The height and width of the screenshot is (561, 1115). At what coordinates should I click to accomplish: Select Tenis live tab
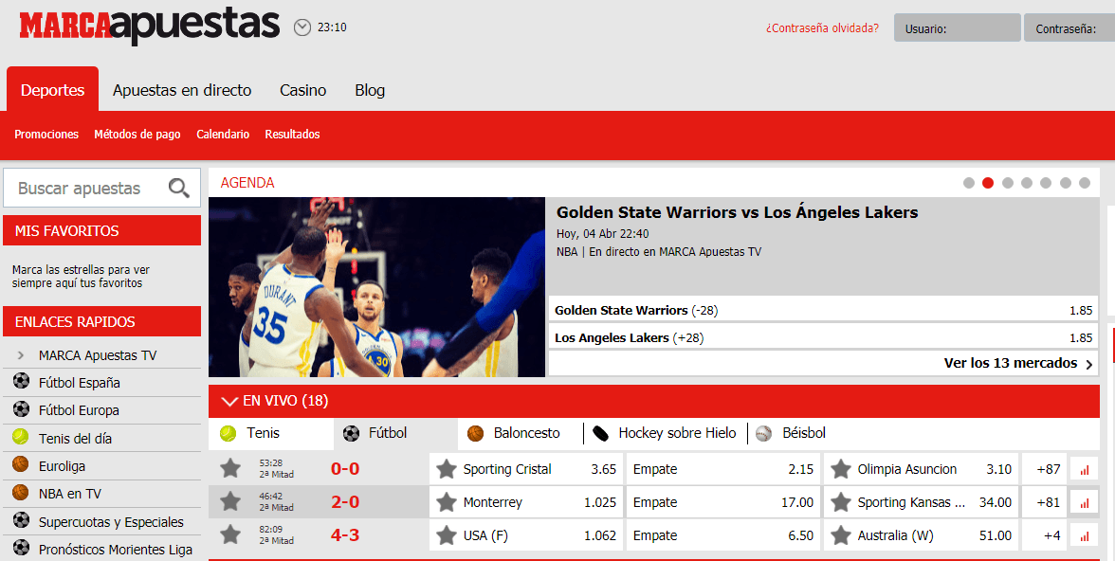[x=271, y=433]
